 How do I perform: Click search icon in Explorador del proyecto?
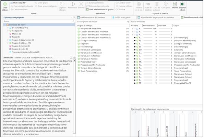[73, 22]
